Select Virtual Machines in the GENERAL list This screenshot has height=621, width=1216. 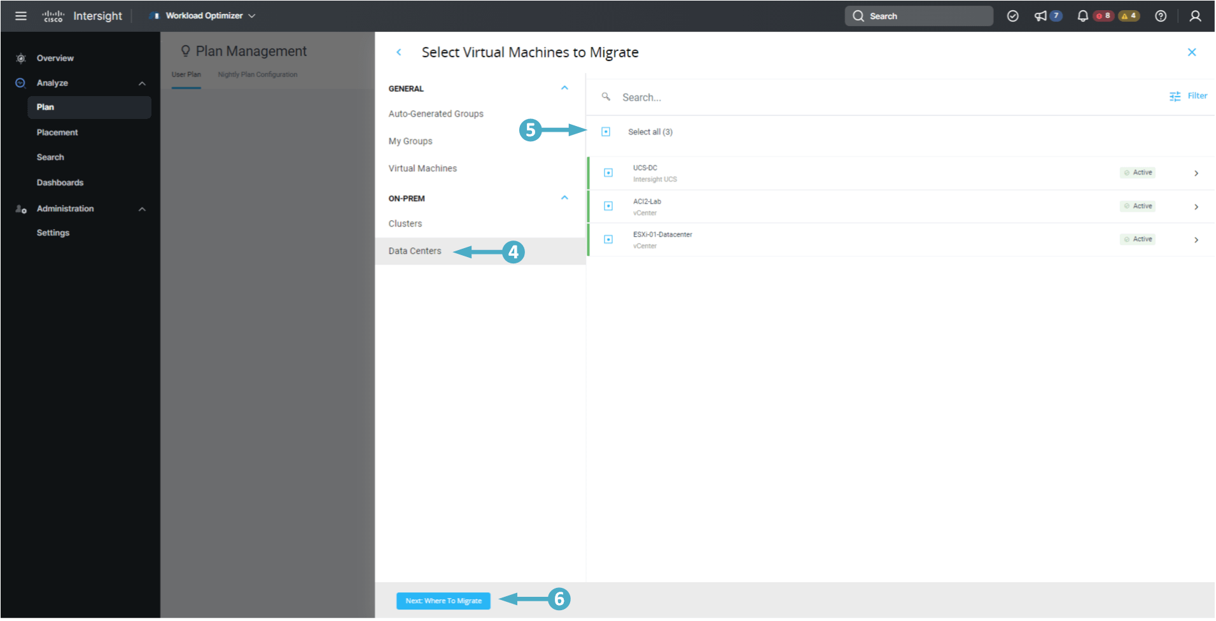click(423, 169)
